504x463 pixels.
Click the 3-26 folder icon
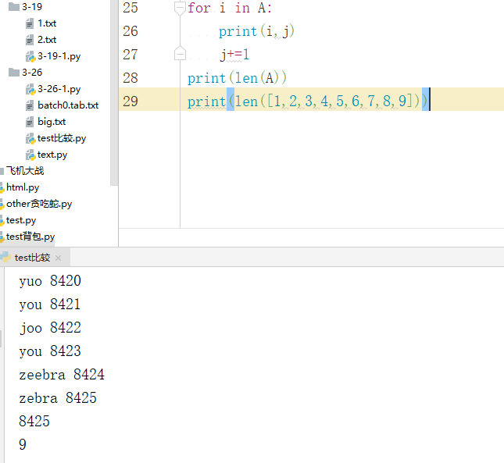(13, 72)
